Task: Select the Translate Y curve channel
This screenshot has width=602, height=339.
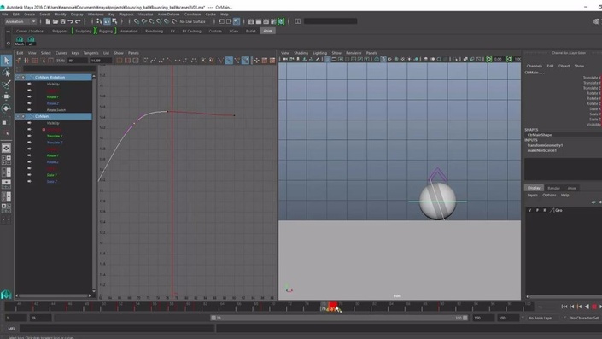Action: (x=55, y=136)
